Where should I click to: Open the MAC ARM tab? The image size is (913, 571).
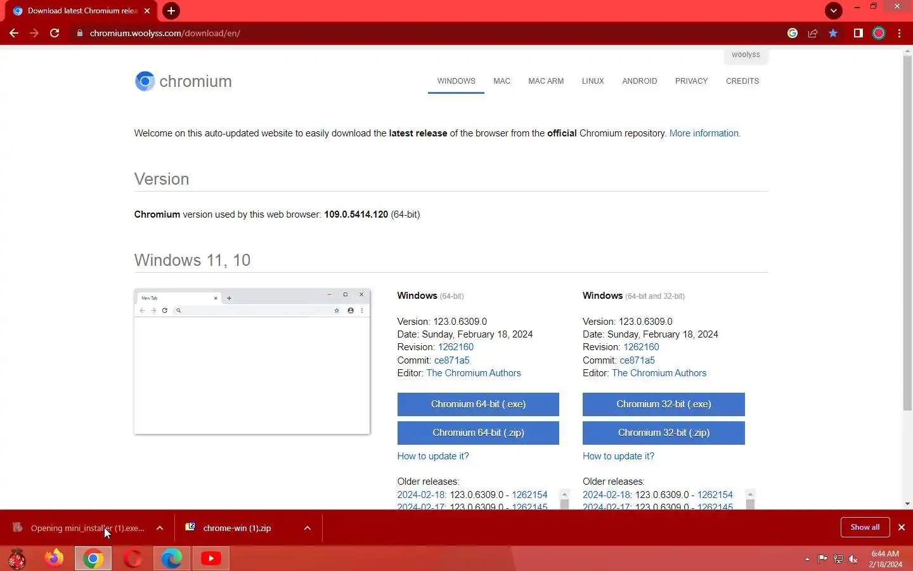[x=546, y=81]
